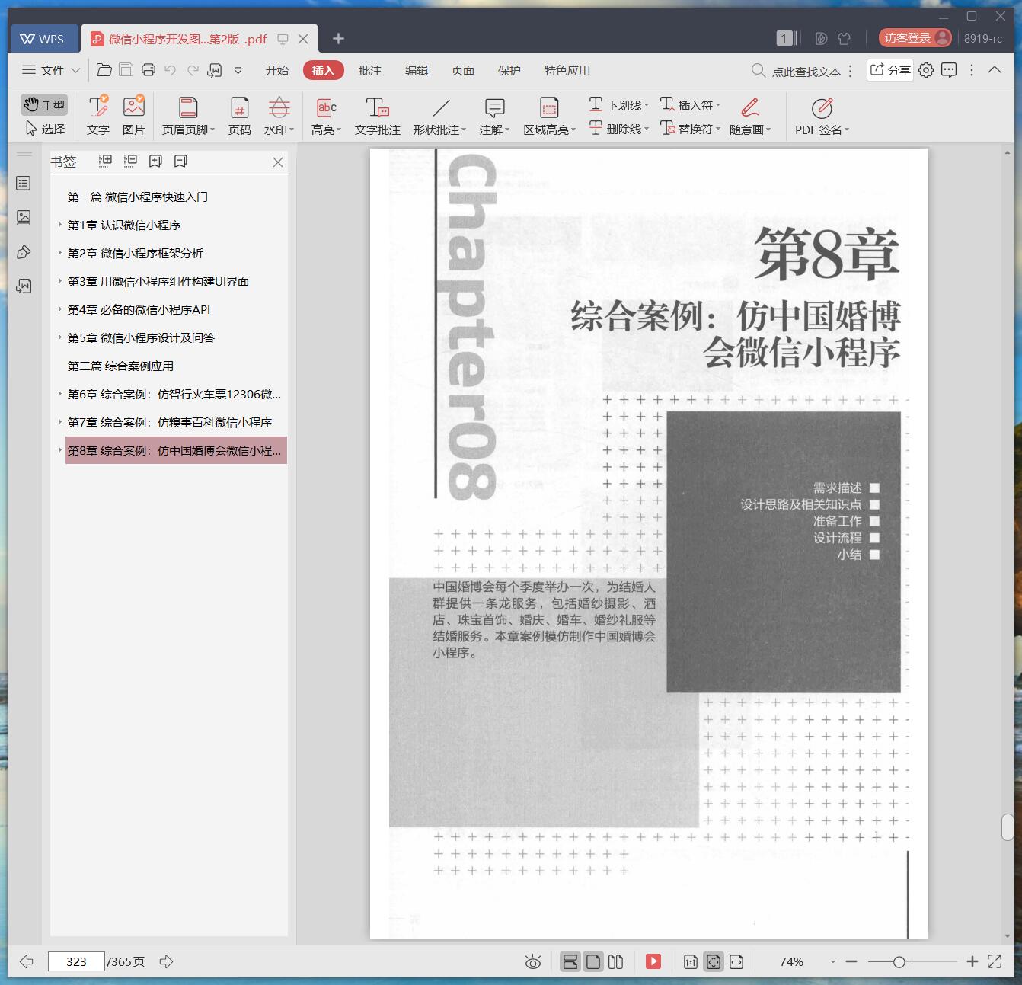Open the bookmarks list icon in left sidebar
Image resolution: width=1022 pixels, height=985 pixels.
click(x=24, y=184)
